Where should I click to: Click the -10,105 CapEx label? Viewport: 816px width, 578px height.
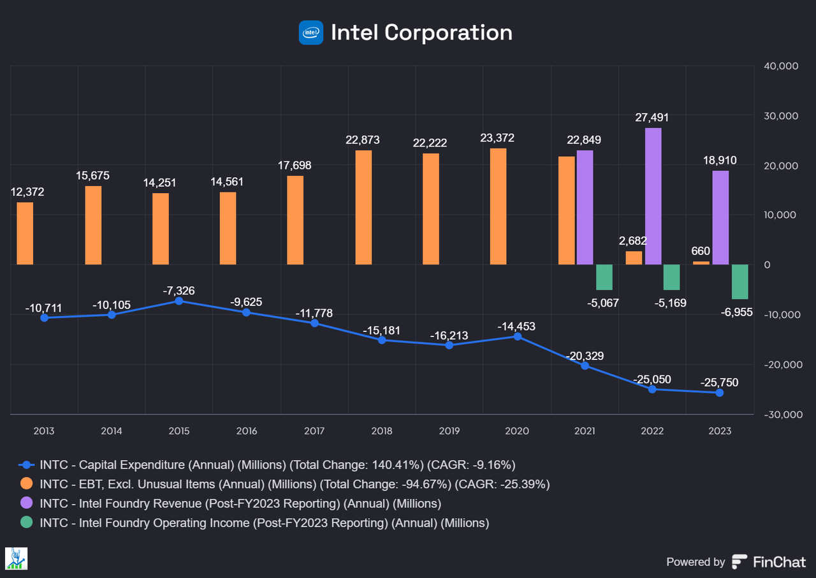[111, 305]
